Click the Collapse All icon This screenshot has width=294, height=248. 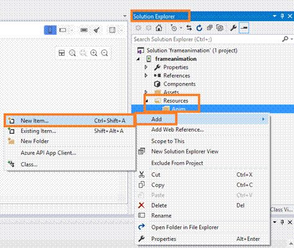pyautogui.click(x=210, y=28)
